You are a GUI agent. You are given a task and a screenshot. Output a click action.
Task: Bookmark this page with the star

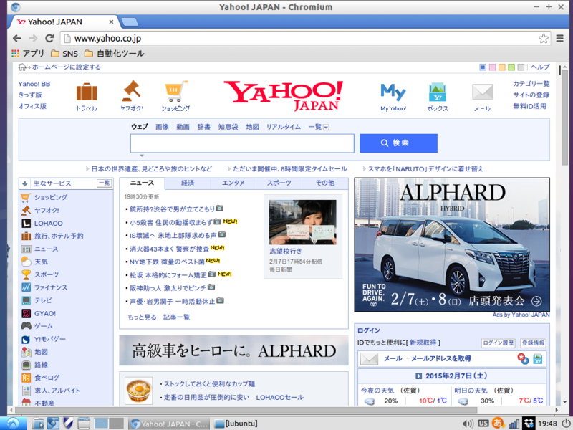click(544, 39)
